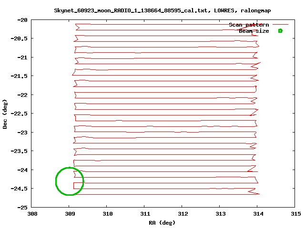This screenshot has width=305, height=228.
Task: Click the x-axis tick label 315
Action: pos(296,214)
